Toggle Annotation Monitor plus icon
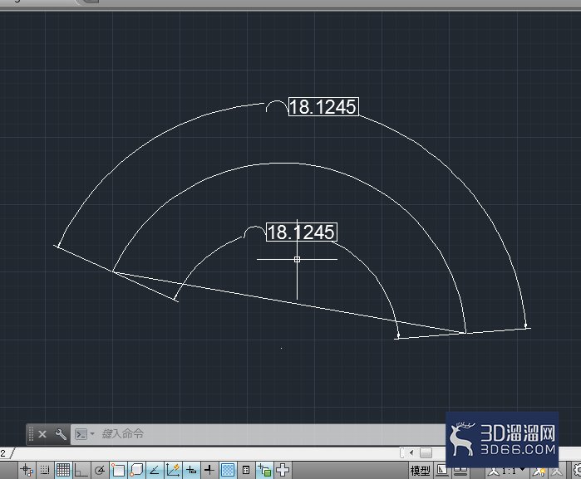This screenshot has height=479, width=581. tap(283, 470)
